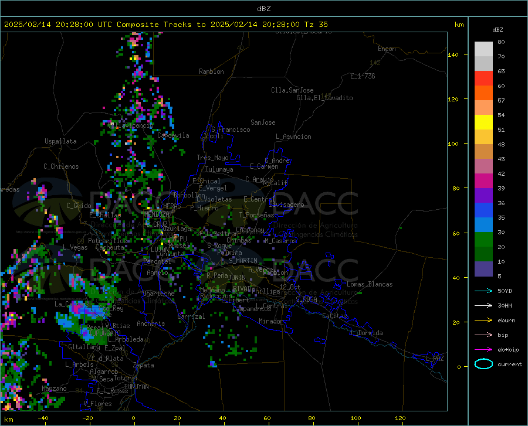The height and width of the screenshot is (426, 528).
Task: Click the Divisadero label
Action: tap(286, 205)
